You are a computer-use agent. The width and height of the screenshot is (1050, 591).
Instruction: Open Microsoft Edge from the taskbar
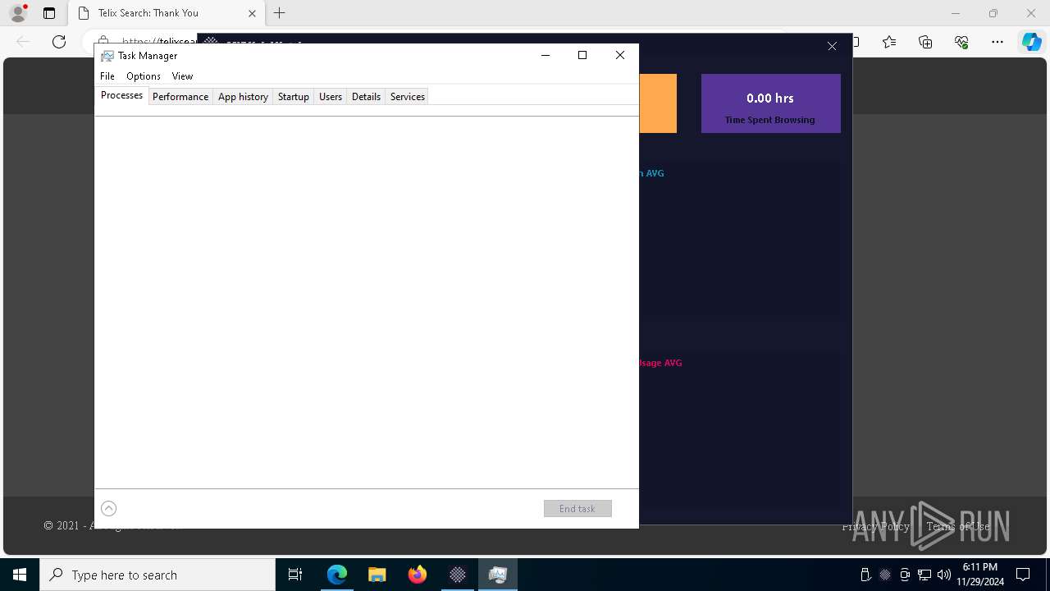coord(337,575)
